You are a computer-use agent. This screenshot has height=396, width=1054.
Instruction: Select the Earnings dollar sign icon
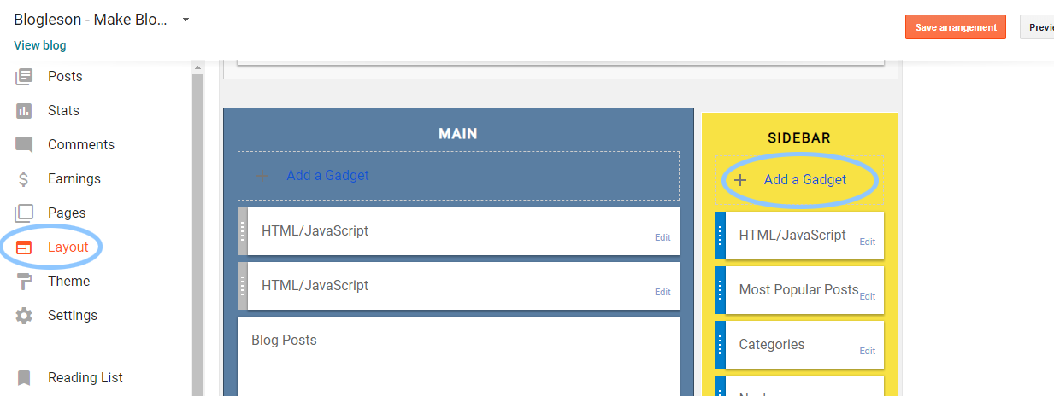[x=24, y=179]
